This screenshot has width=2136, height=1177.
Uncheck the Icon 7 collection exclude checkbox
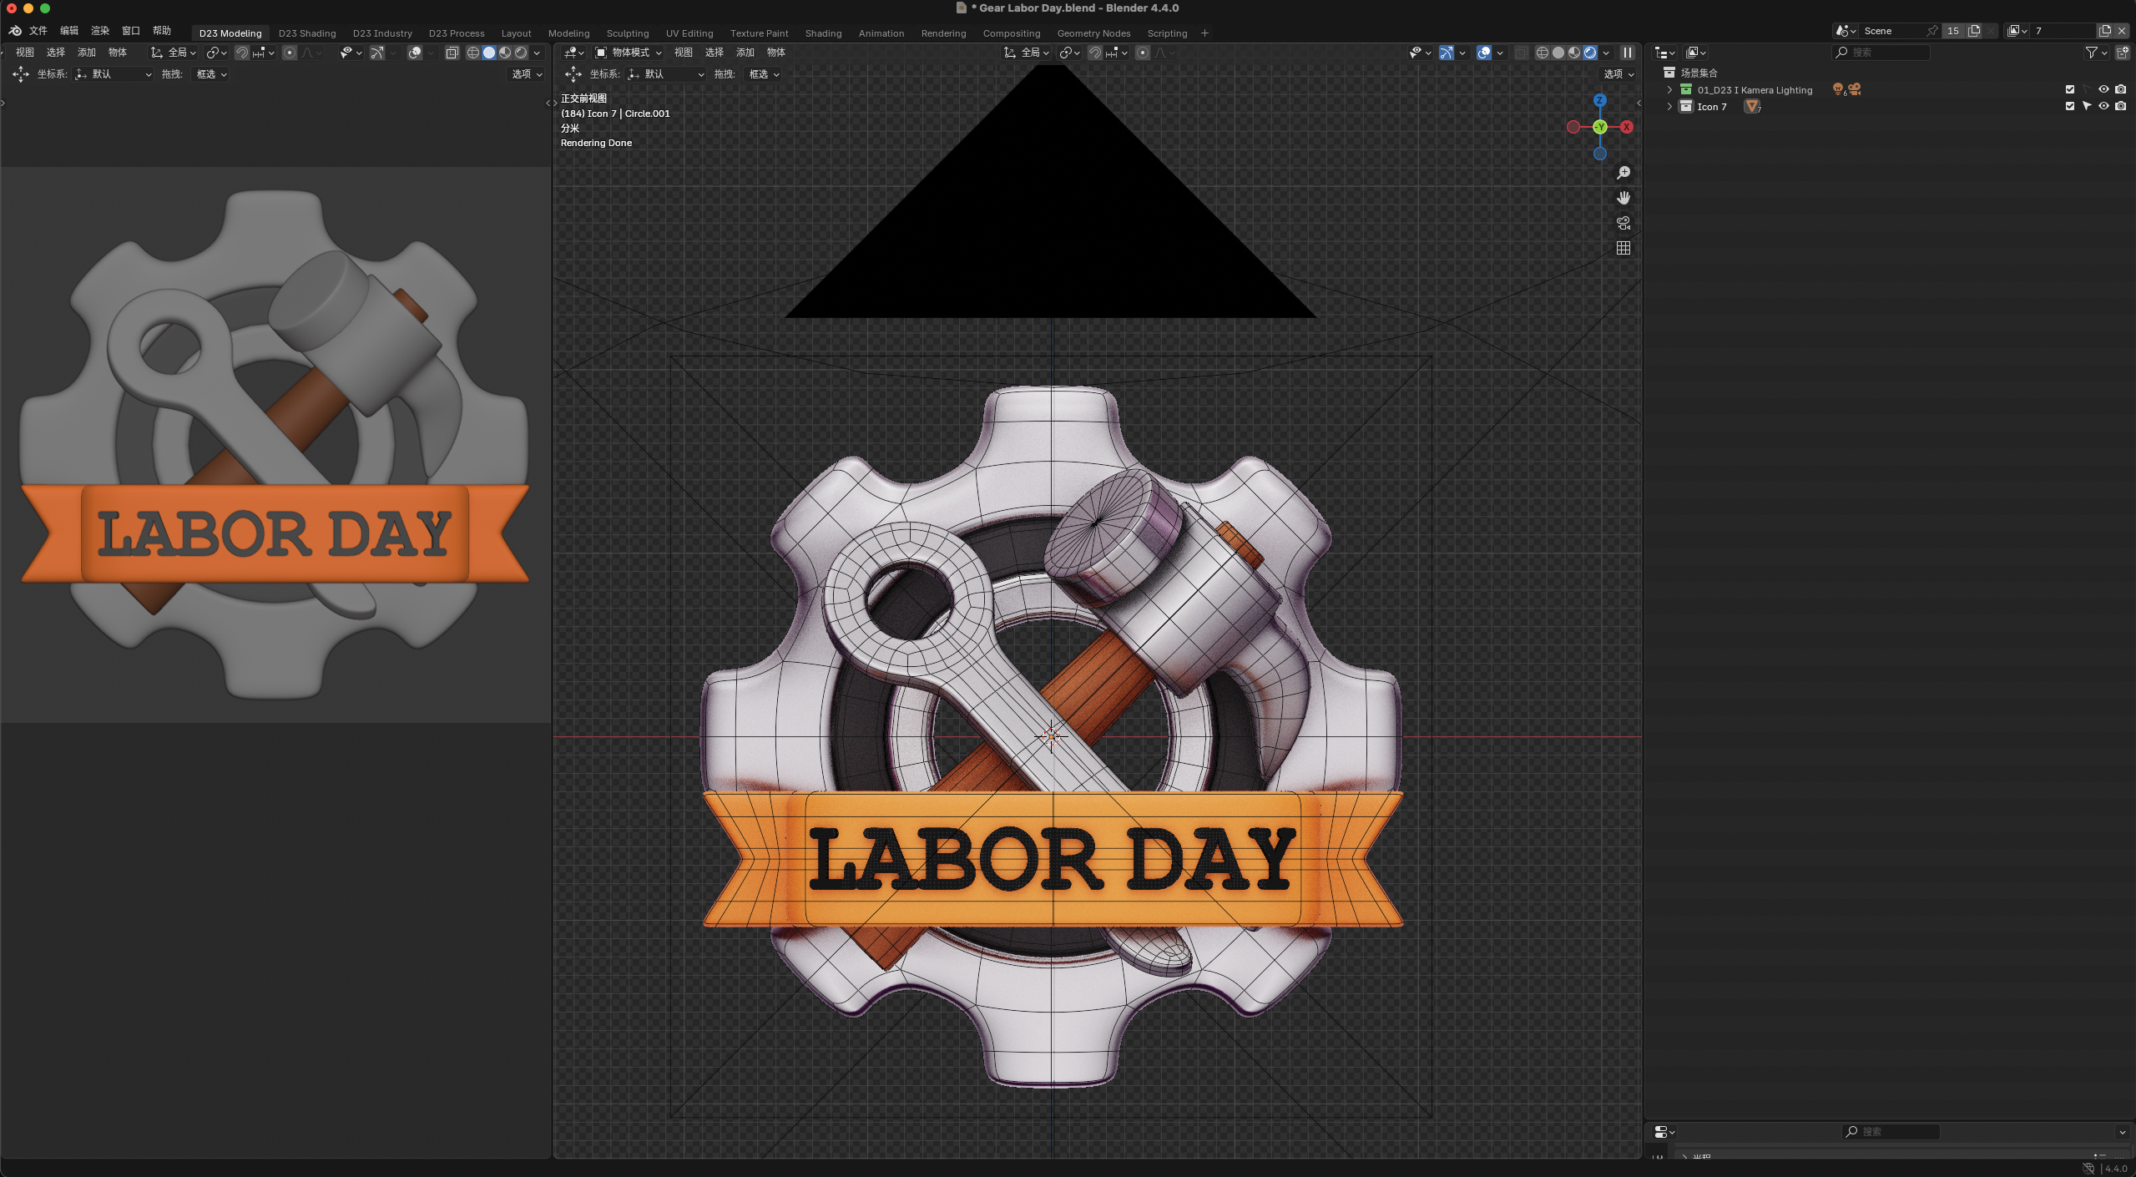point(2069,106)
